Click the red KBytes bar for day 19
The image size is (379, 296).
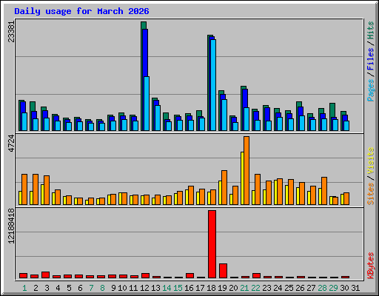224,271
